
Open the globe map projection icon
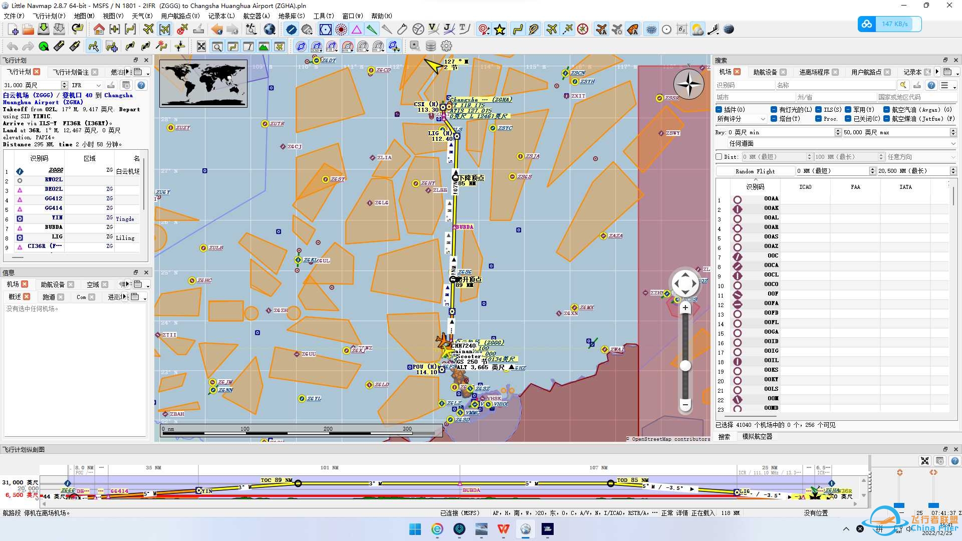tap(270, 30)
